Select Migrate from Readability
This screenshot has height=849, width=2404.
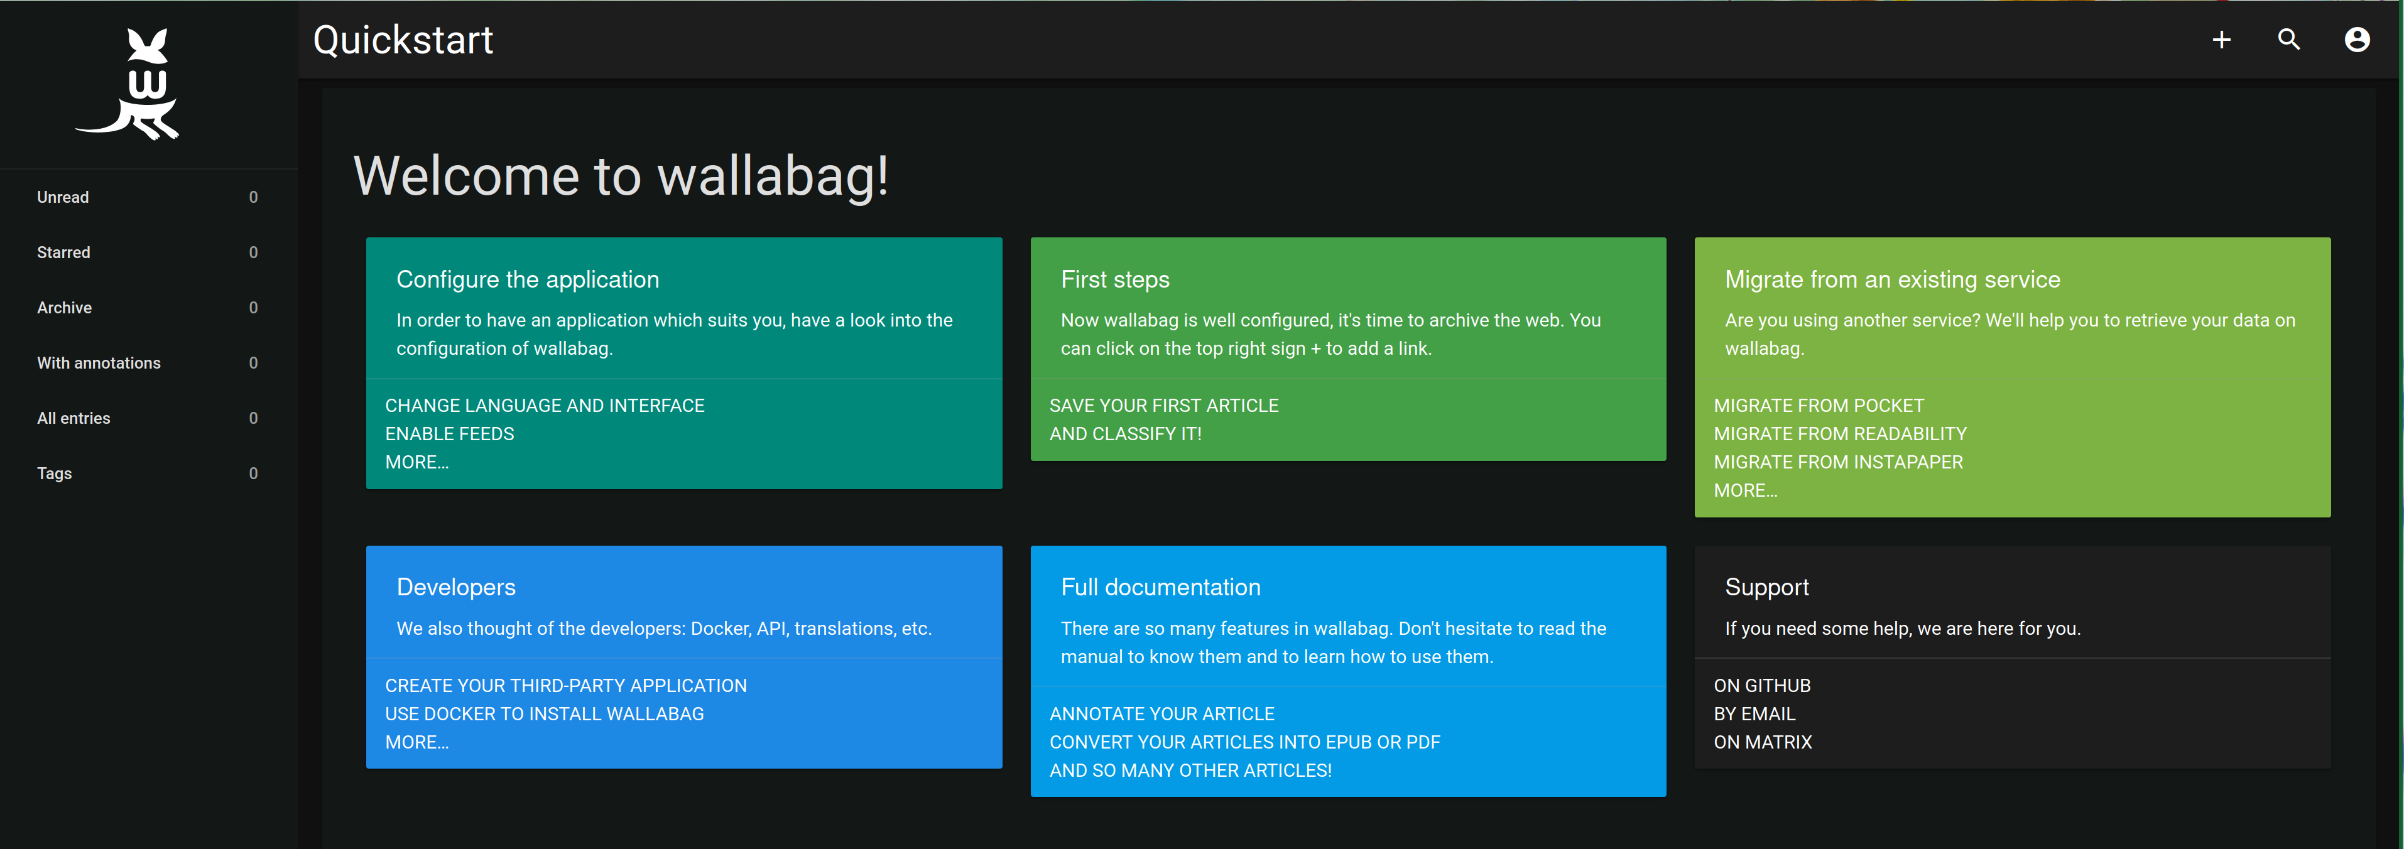coord(1839,434)
